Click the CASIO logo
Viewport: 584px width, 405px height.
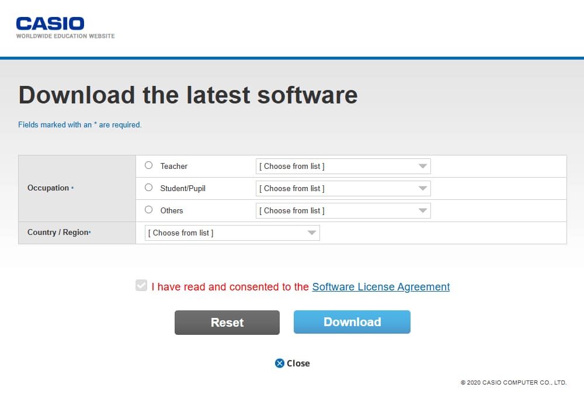(49, 24)
